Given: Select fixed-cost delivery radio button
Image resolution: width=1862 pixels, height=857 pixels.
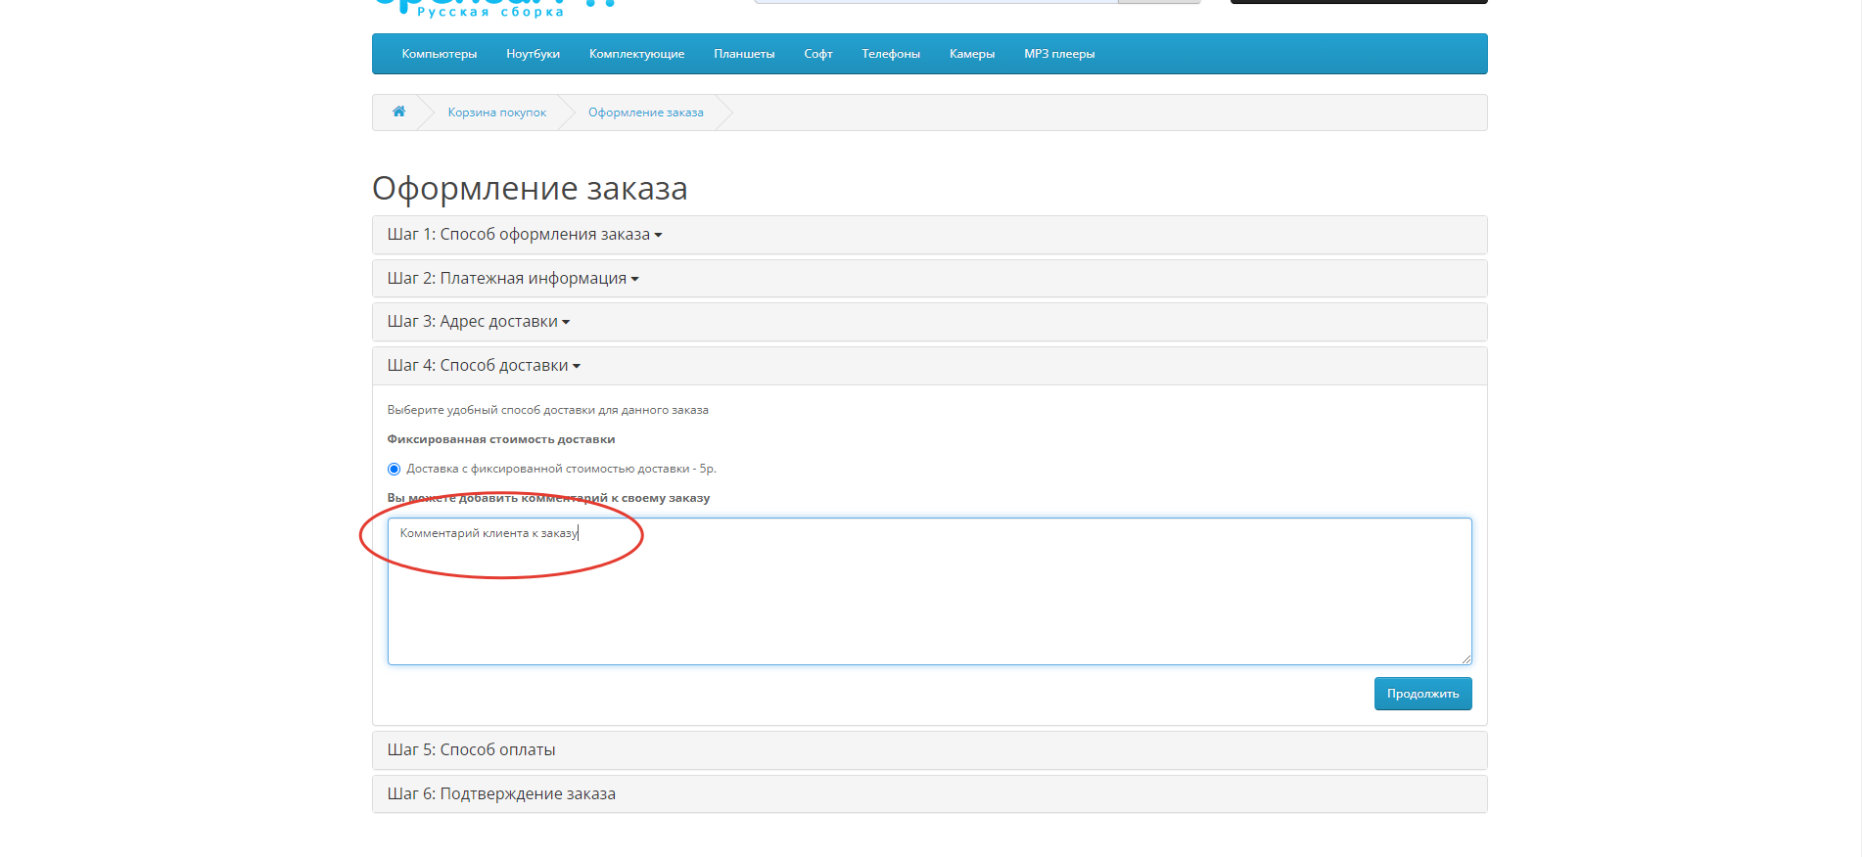Looking at the screenshot, I should pyautogui.click(x=395, y=470).
